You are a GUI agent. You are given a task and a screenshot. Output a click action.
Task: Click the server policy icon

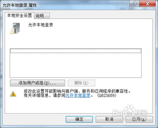pos(15,28)
